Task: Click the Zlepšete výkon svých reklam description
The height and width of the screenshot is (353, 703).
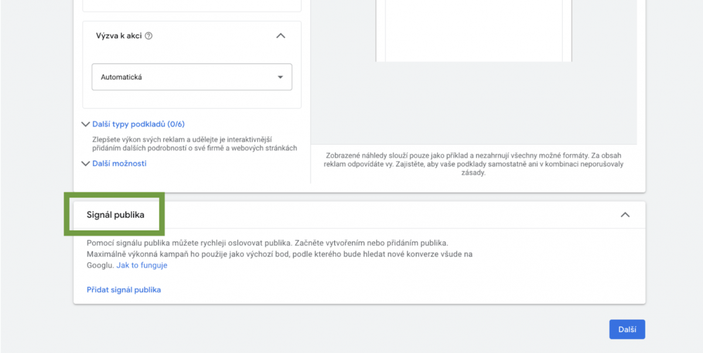Action: [194, 144]
